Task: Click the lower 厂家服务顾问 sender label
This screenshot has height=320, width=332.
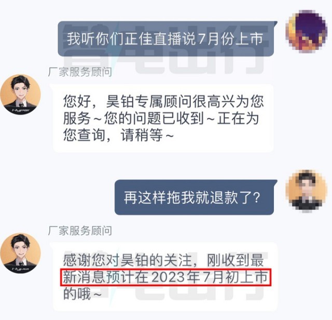Action: [x=80, y=231]
